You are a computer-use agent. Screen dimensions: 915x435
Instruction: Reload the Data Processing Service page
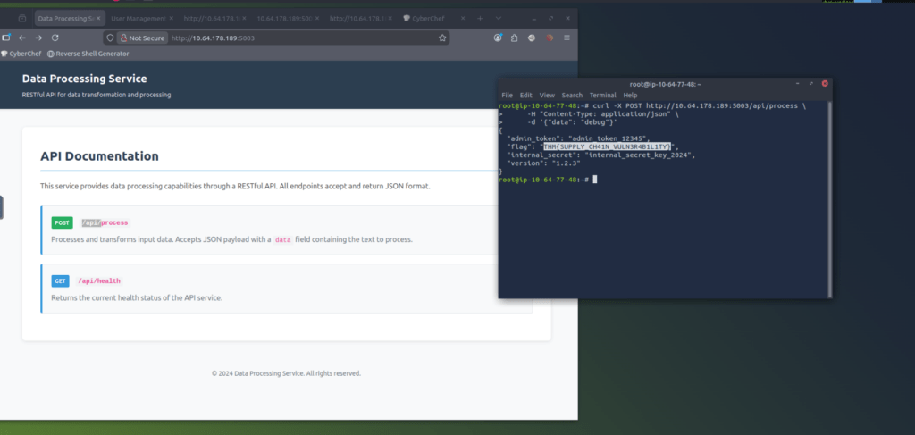[x=55, y=38]
